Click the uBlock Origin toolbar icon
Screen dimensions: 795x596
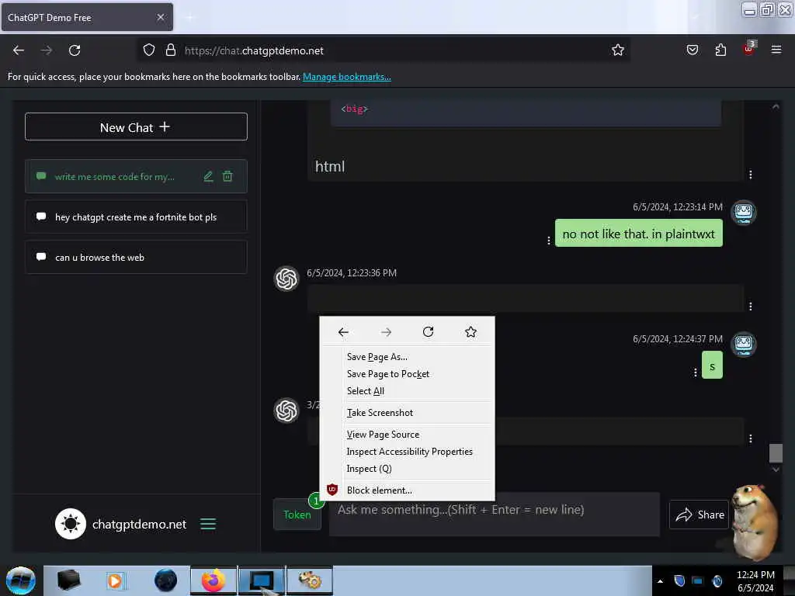pos(749,49)
